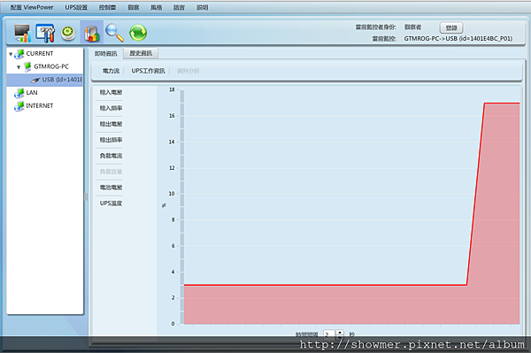
Task: Click the CURRENT network globe icon
Action: click(19, 54)
